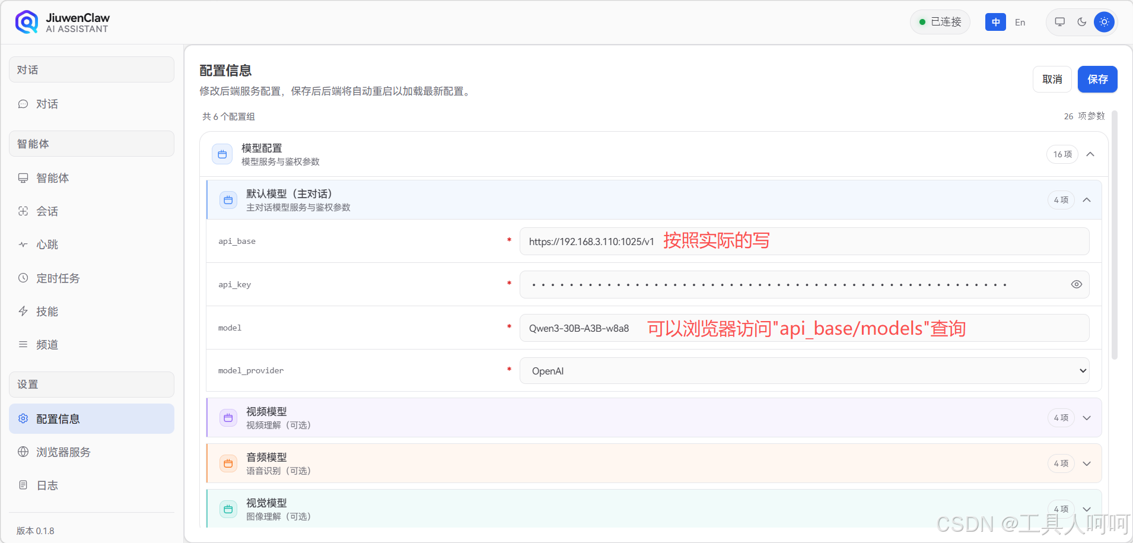Click the 共 6 个配置组 text
Viewport: 1133px width, 543px height.
pyautogui.click(x=228, y=116)
